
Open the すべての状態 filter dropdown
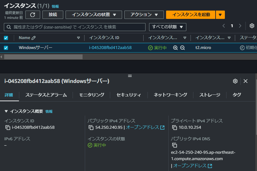coord(167,27)
